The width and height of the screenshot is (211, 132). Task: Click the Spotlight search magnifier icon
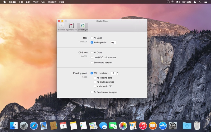click(x=200, y=2)
